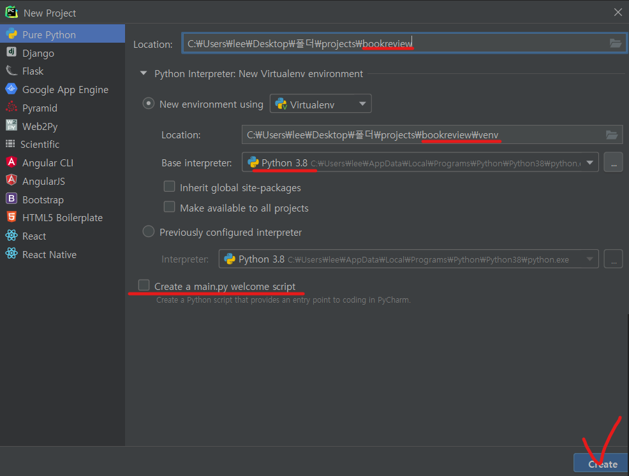Close the New Project dialog

[618, 12]
